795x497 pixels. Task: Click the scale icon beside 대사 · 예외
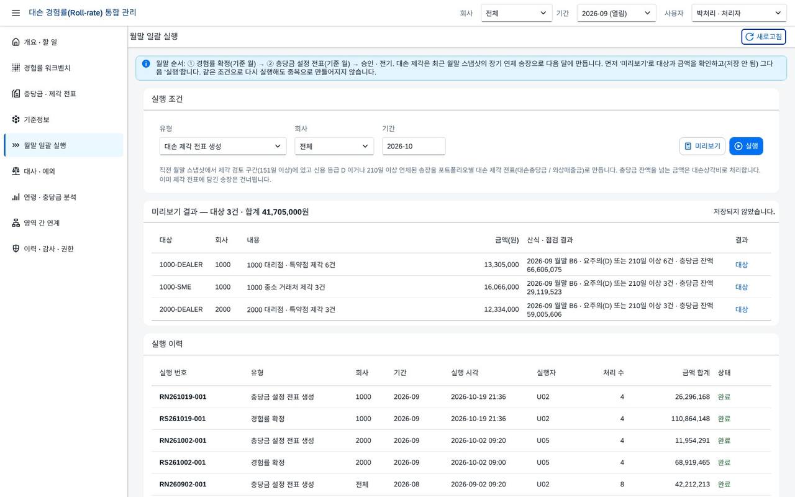pos(16,171)
